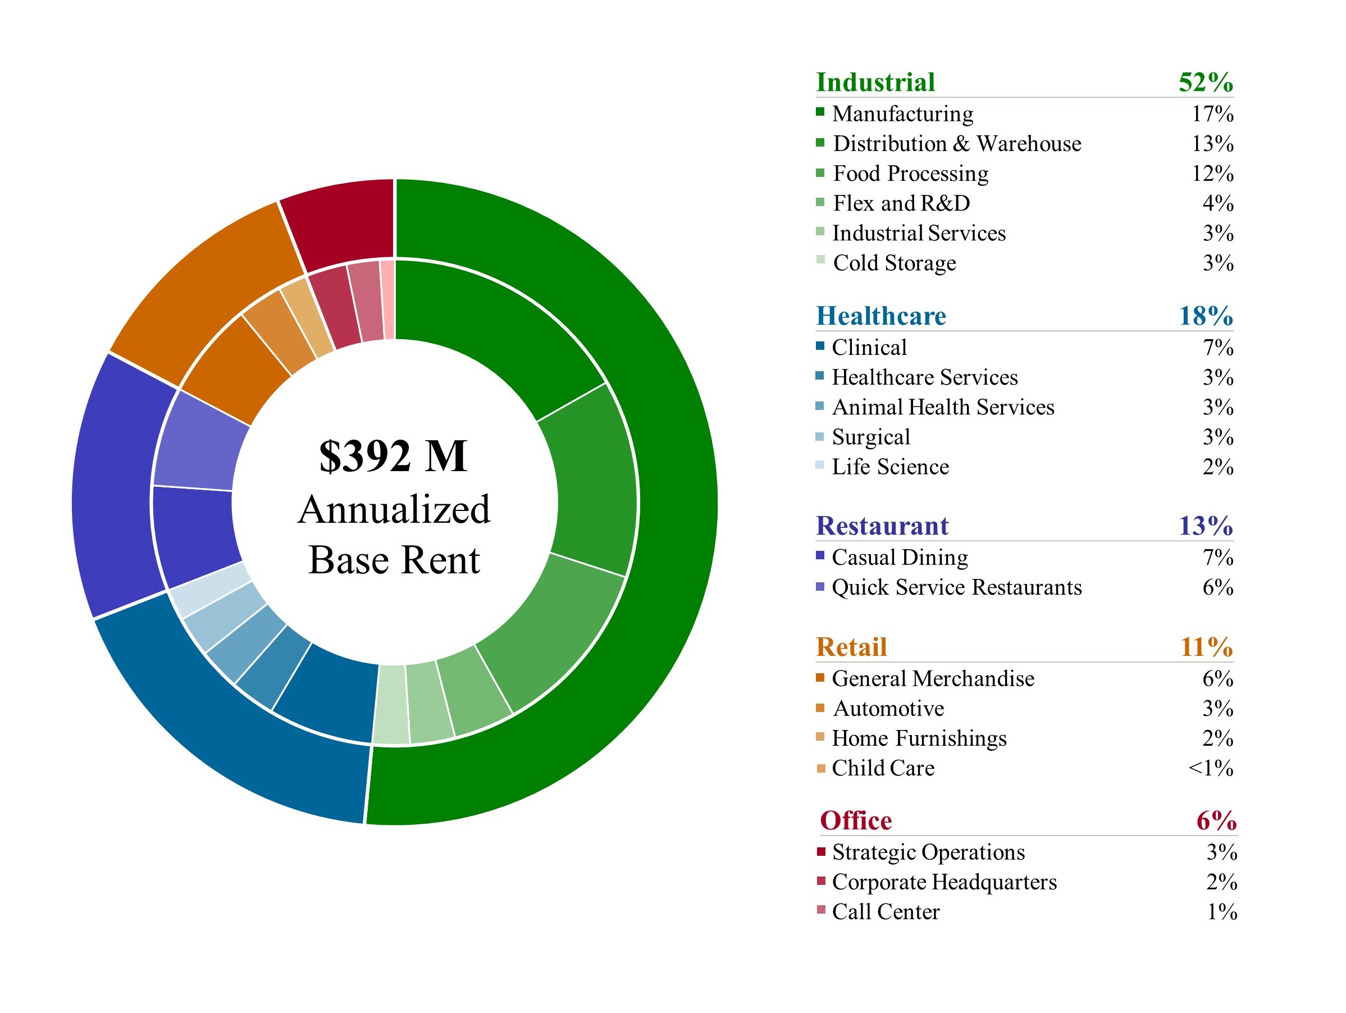Image resolution: width=1346 pixels, height=1013 pixels.
Task: Click the Casual Dining legend color square
Action: tap(820, 555)
